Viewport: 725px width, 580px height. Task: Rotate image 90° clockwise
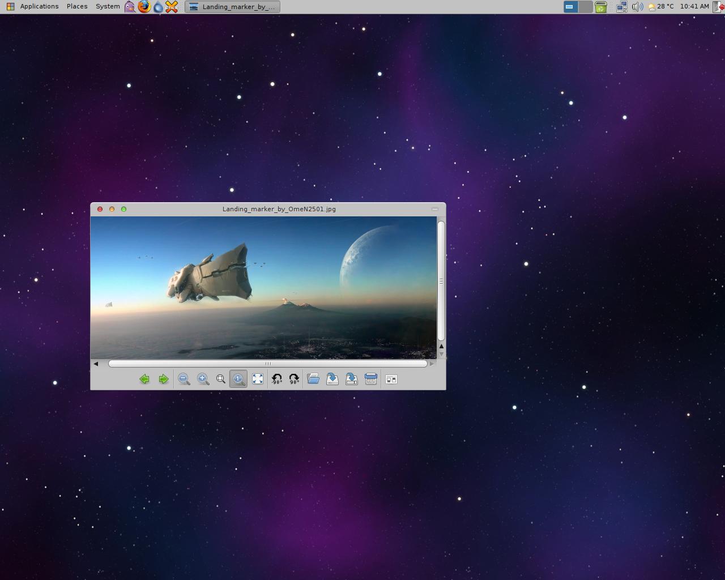coord(294,379)
